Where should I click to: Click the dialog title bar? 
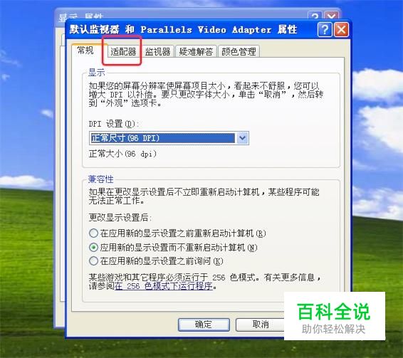pyautogui.click(x=192, y=30)
